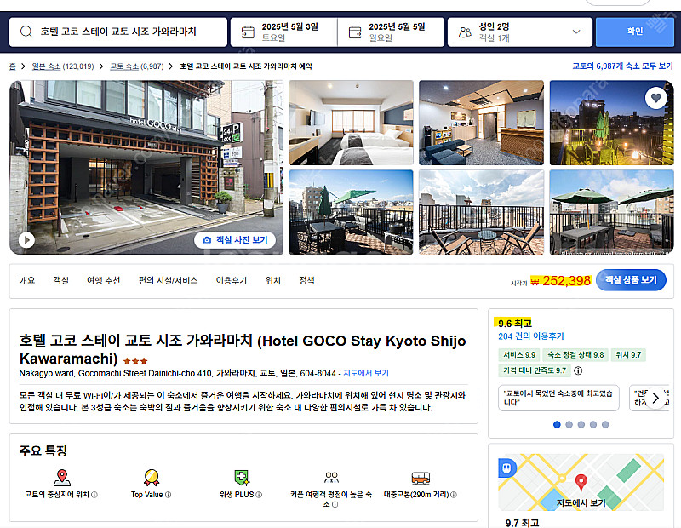The height and width of the screenshot is (528, 681).
Task: Click the 서비스 9.9 score tag
Action: coord(519,355)
